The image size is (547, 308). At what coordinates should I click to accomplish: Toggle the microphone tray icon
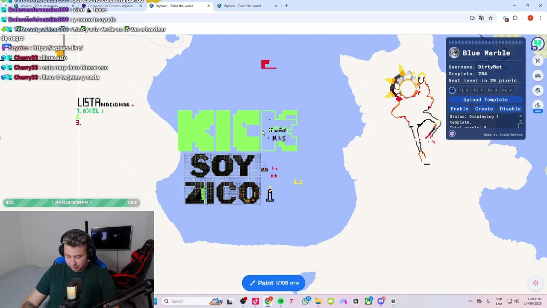[x=488, y=301]
